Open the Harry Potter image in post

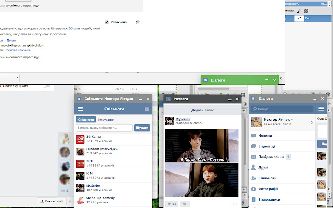click(x=202, y=146)
